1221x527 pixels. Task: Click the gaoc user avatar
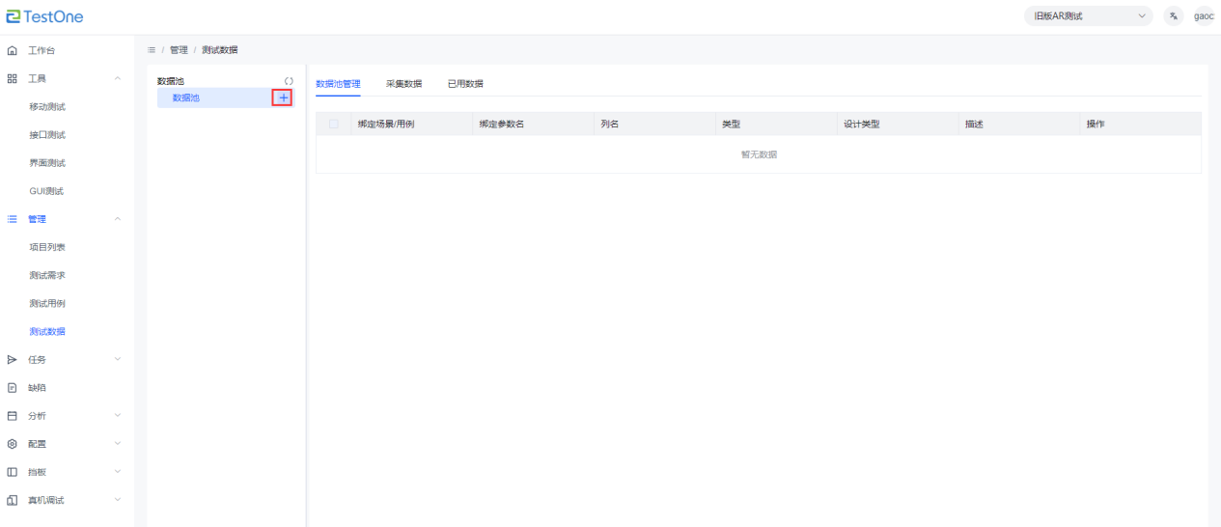tap(1204, 16)
